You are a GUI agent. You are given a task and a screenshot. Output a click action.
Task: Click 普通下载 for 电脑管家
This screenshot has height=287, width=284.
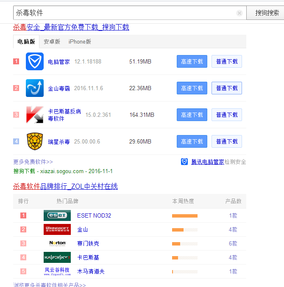click(x=227, y=61)
